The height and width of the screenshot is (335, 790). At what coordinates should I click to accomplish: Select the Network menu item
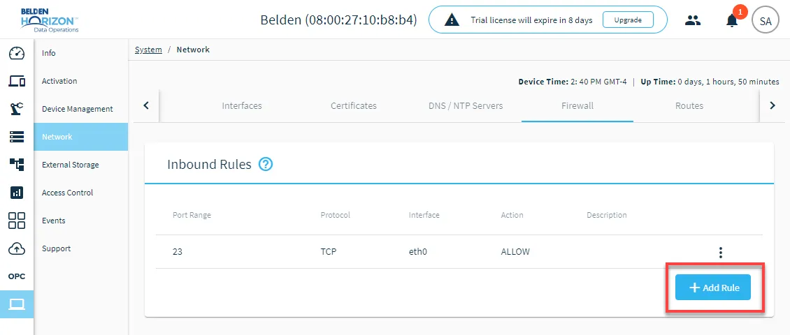[x=80, y=137]
